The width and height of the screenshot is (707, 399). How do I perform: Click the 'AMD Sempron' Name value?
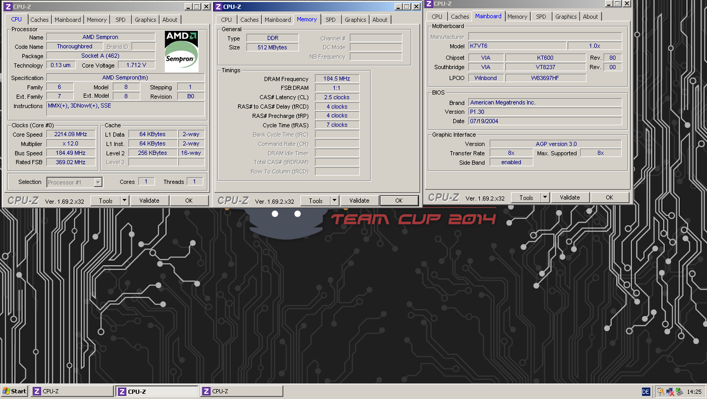click(100, 37)
